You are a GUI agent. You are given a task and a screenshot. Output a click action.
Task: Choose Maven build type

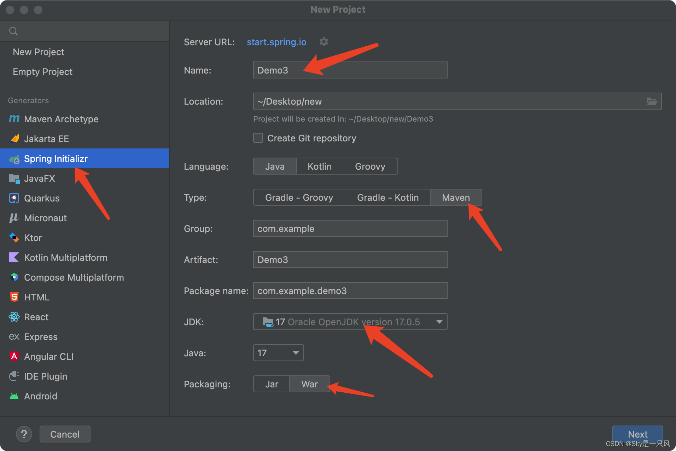click(456, 198)
